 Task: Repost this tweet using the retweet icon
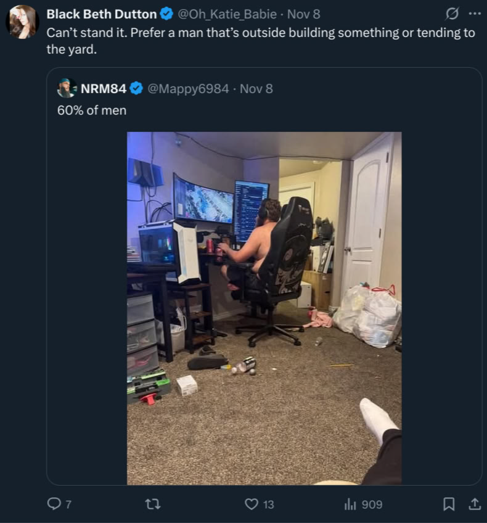click(x=153, y=504)
